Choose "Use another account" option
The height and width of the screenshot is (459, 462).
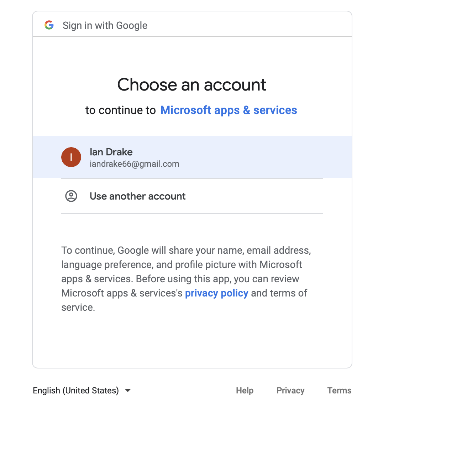(x=137, y=196)
